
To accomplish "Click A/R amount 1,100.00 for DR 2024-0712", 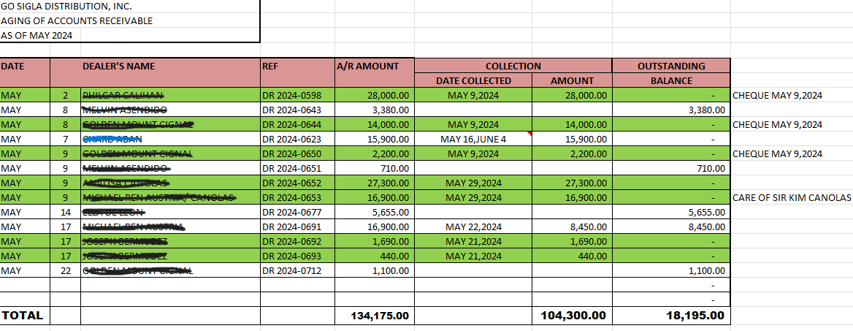I will pos(374,270).
